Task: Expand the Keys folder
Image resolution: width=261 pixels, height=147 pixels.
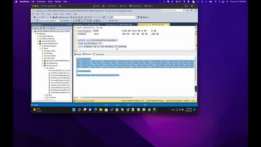Action: click(45, 95)
